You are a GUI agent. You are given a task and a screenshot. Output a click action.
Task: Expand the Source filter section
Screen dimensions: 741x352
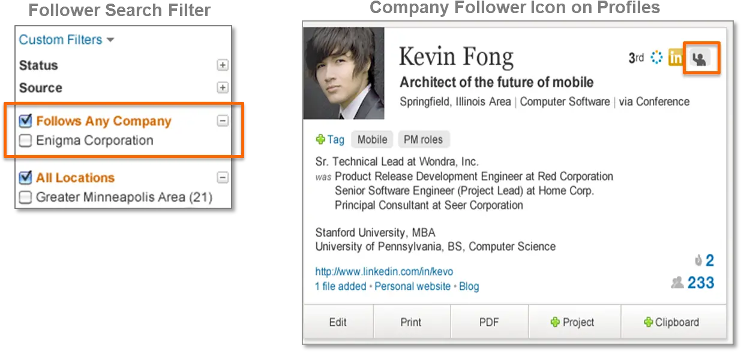[x=223, y=87]
